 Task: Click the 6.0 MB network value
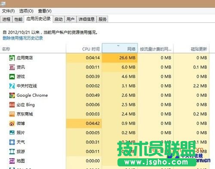coord(129,67)
